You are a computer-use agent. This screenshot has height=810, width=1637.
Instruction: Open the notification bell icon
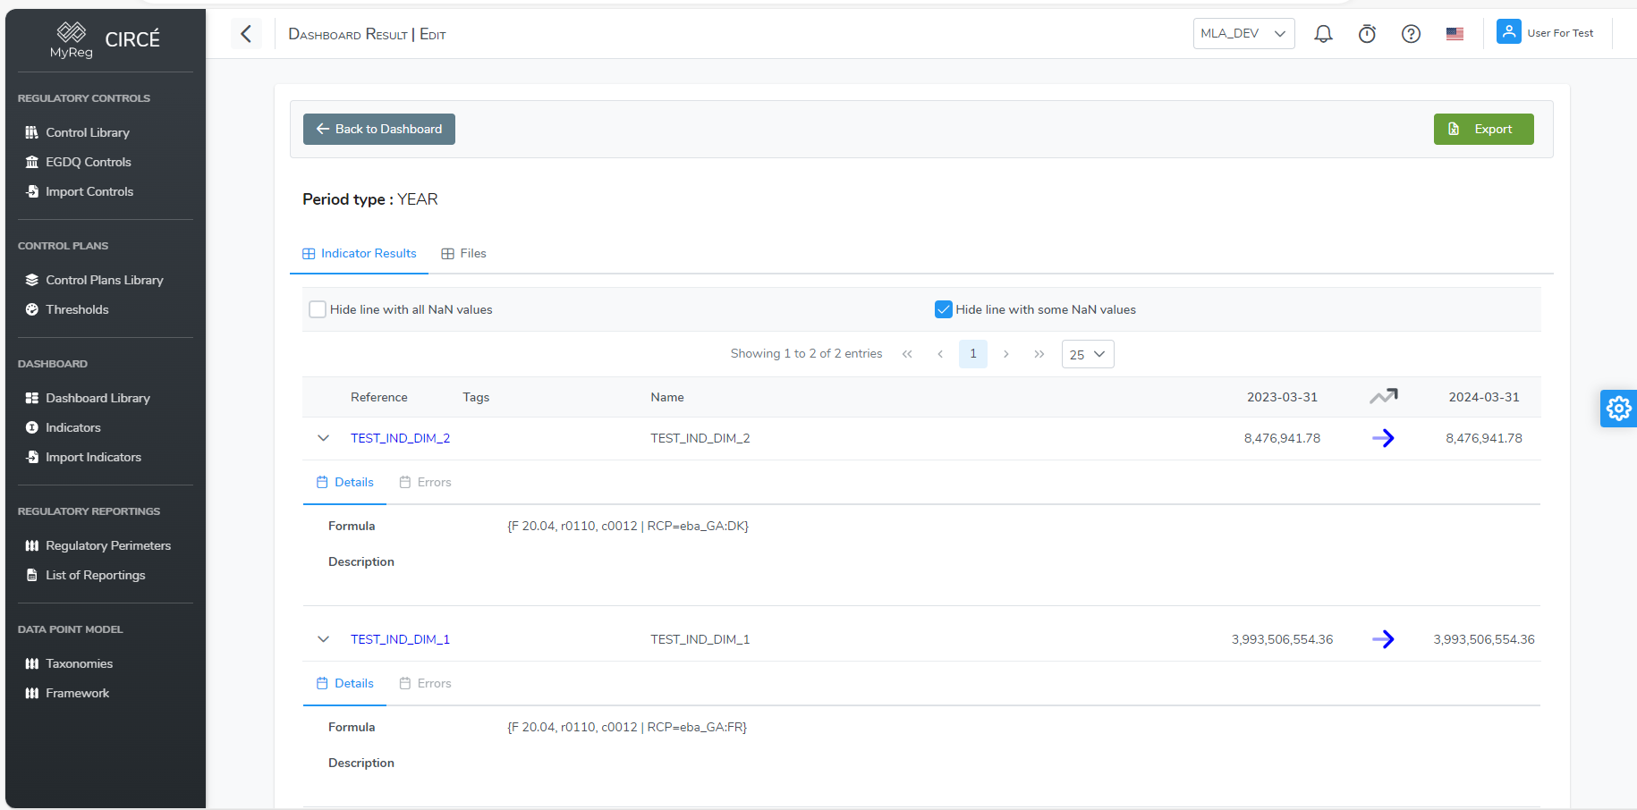[1324, 33]
